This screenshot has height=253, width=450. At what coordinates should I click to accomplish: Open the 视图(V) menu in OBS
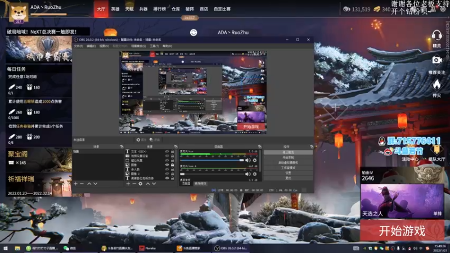pos(104,46)
